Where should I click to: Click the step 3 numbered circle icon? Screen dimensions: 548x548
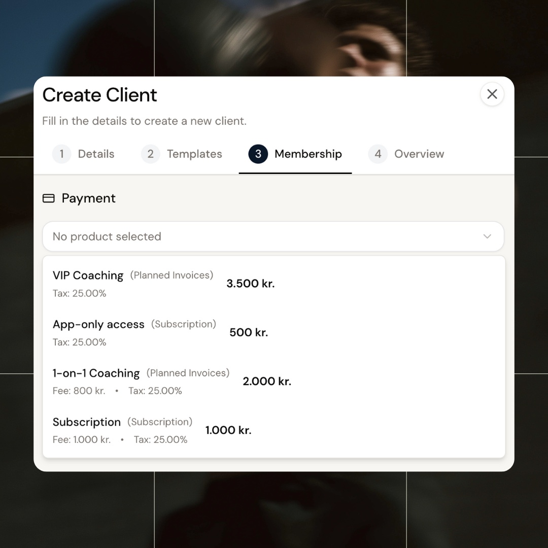[258, 154]
